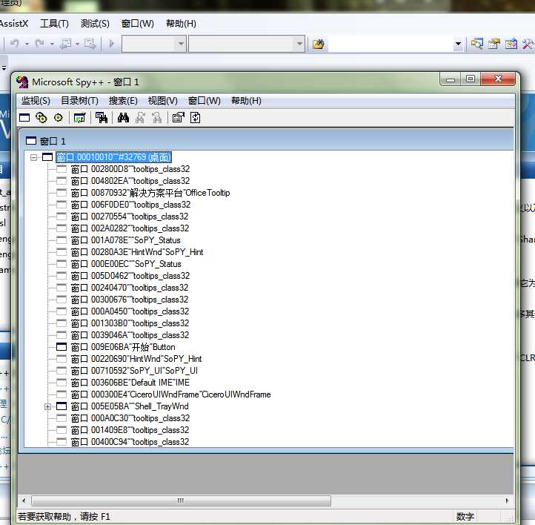
Task: Click the 窗口 1 child window icon
Action: pos(31,141)
